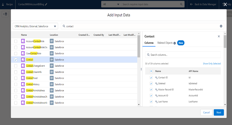Click the object icon for CaseContactRole
The height and width of the screenshot is (125, 232).
[x=23, y=54]
